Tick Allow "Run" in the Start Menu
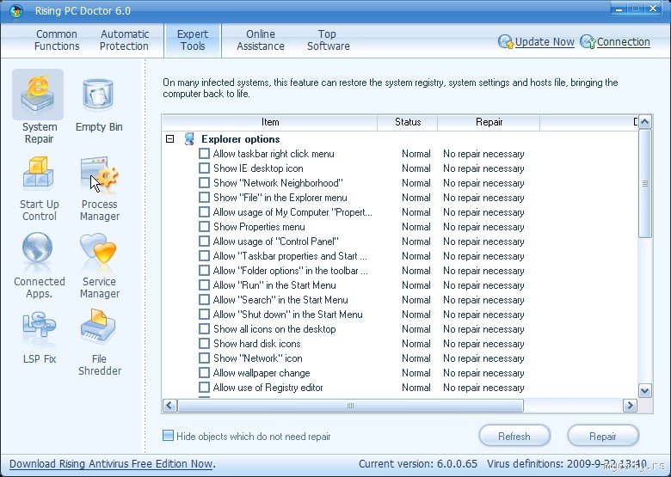 [204, 285]
